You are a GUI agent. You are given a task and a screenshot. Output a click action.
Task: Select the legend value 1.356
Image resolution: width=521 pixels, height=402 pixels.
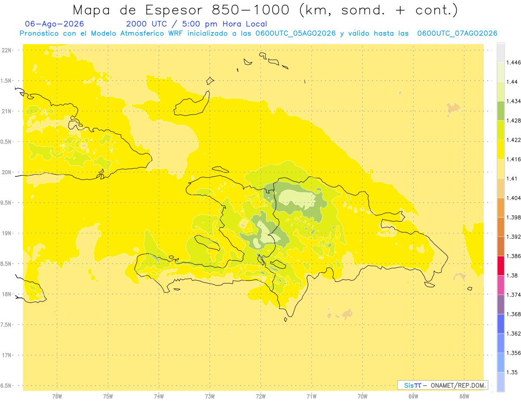pyautogui.click(x=514, y=353)
